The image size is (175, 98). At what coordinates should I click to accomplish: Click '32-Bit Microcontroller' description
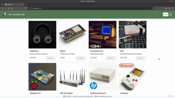[67, 54]
